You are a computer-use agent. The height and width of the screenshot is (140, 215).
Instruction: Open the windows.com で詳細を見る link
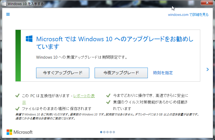(x=188, y=15)
